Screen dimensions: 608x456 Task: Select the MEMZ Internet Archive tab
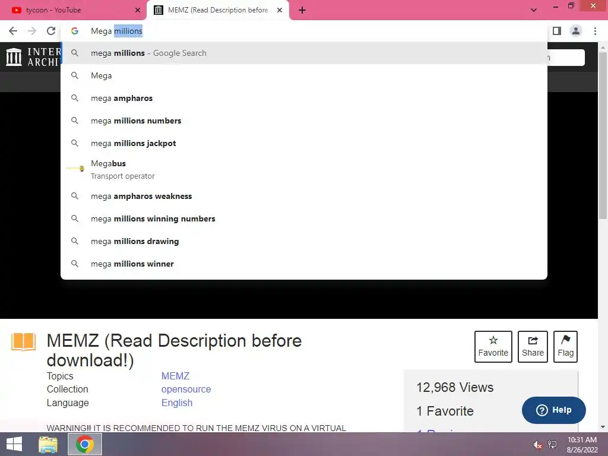coord(217,10)
